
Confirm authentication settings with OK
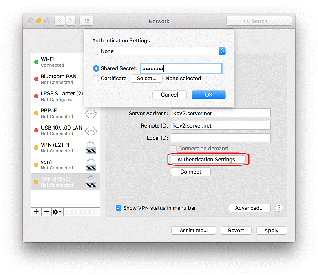click(209, 95)
